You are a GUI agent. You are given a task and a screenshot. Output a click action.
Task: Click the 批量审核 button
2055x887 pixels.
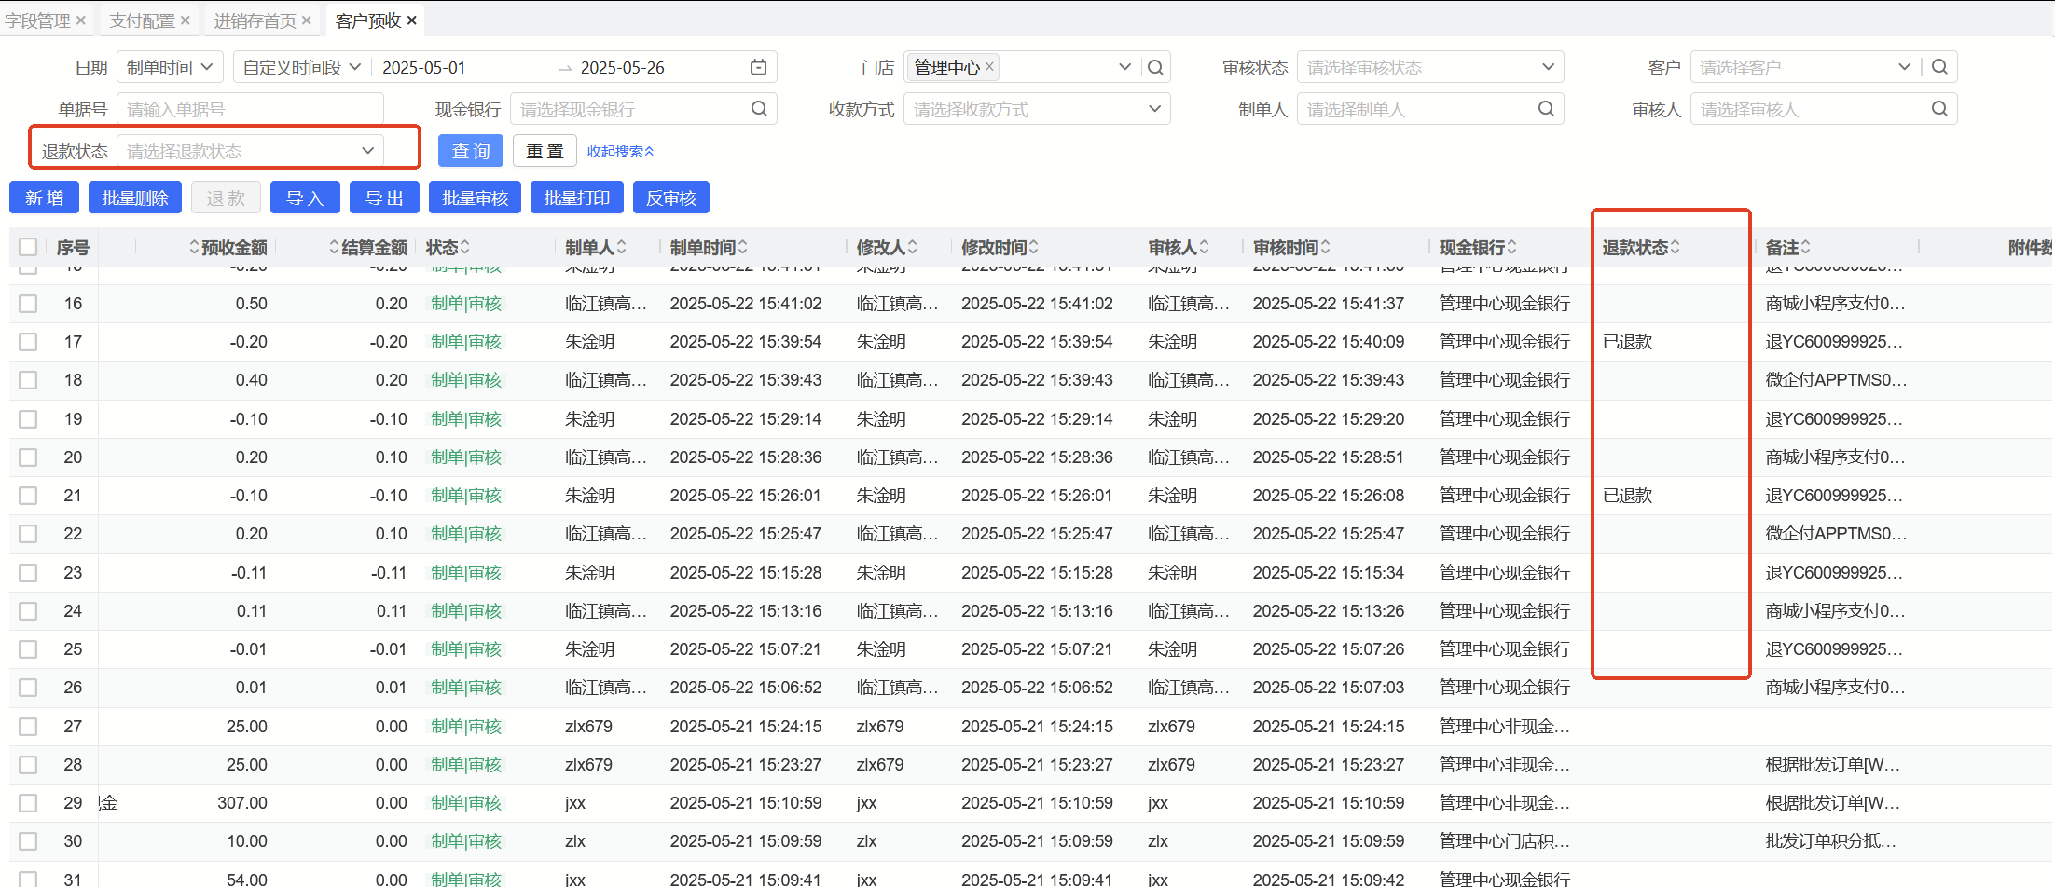coord(475,198)
